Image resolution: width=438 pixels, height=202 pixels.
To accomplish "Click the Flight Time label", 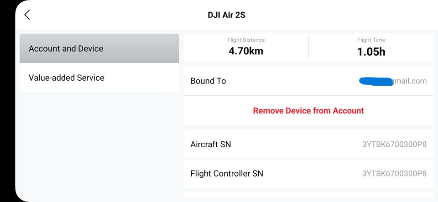I will (x=371, y=40).
